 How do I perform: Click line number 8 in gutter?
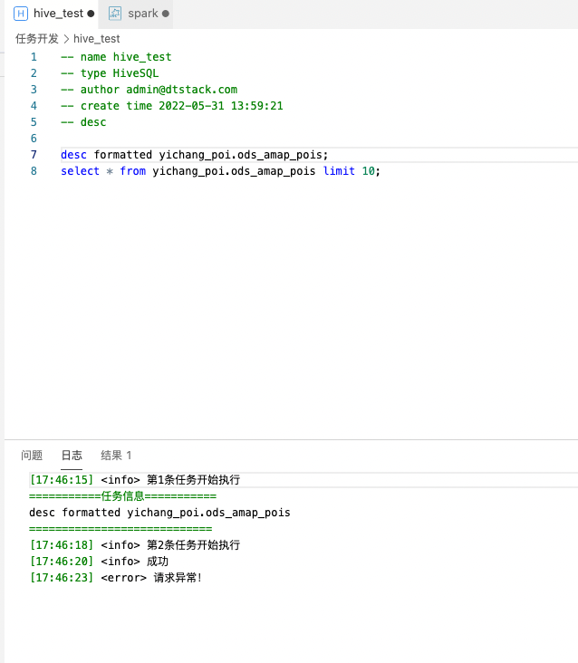coord(34,171)
